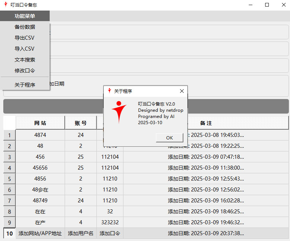
Task: Click the 添加用户名 cell in row 10
Action: (x=81, y=233)
